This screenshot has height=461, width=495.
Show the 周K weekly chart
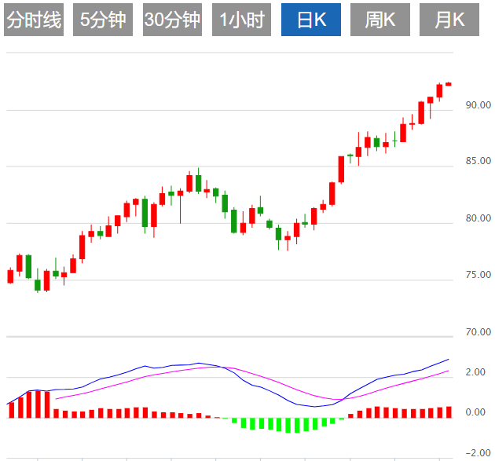pyautogui.click(x=380, y=20)
